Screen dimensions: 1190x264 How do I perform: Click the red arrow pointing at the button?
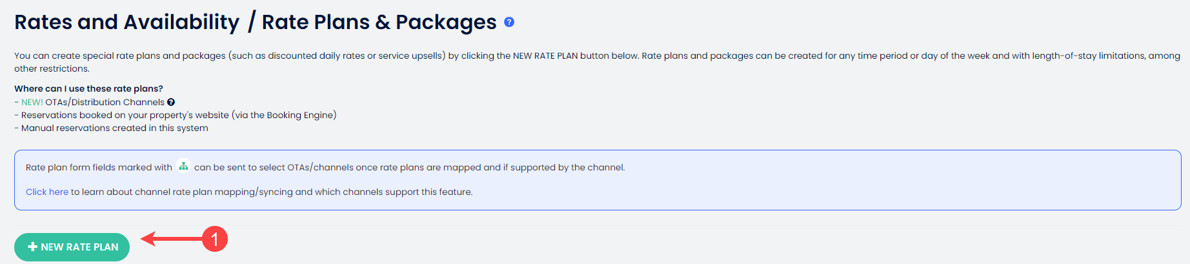click(x=171, y=239)
